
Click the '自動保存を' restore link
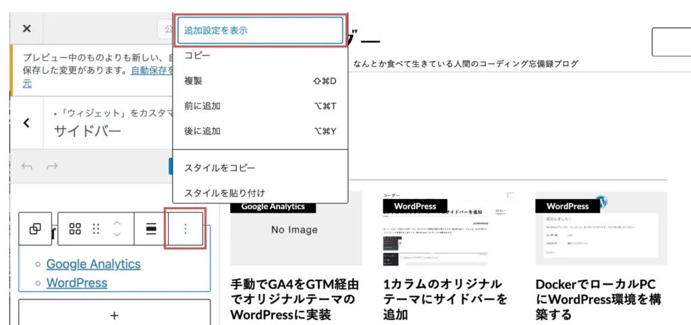pos(152,70)
